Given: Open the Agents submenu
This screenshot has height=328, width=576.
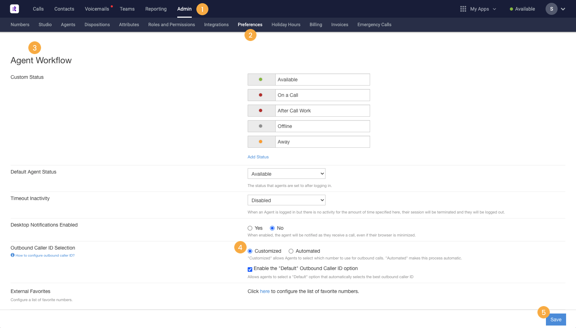Looking at the screenshot, I should click(68, 25).
